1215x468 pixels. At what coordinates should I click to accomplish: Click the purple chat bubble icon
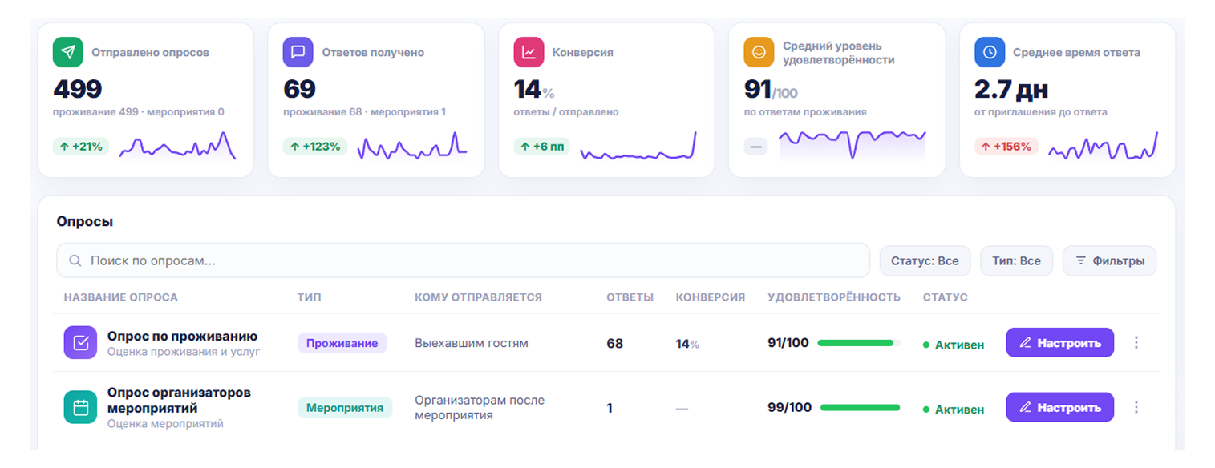(298, 52)
